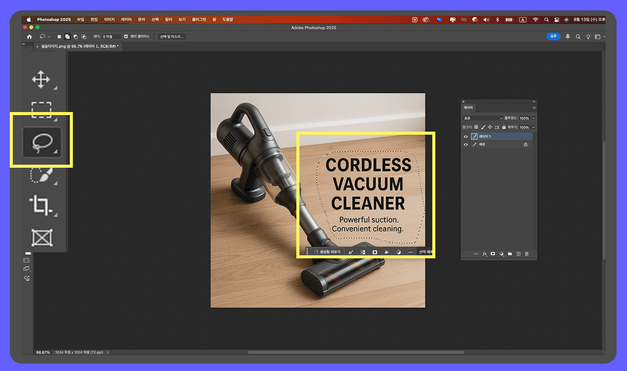Toggle the artboard nesting lock
This screenshot has width=627, height=371.
point(497,127)
